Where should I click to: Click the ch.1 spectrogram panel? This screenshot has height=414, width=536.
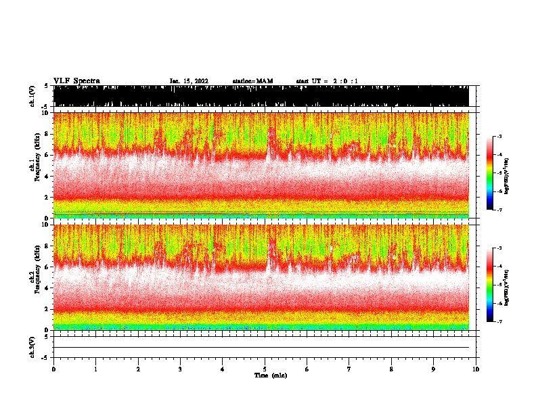pyautogui.click(x=261, y=165)
